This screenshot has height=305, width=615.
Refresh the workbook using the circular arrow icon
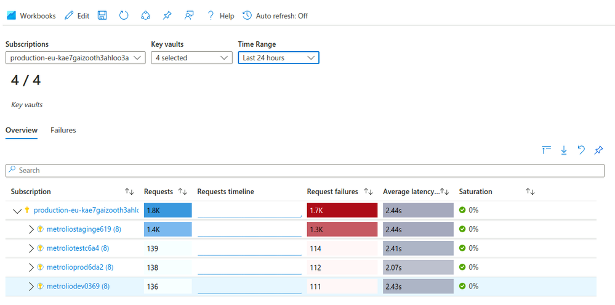point(124,15)
